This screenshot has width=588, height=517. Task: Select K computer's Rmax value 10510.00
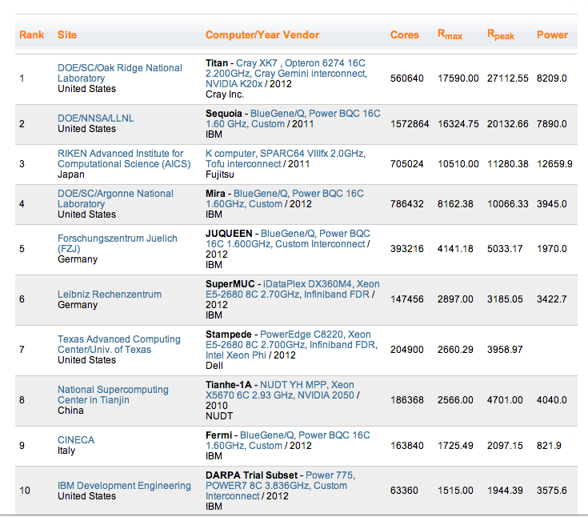458,164
